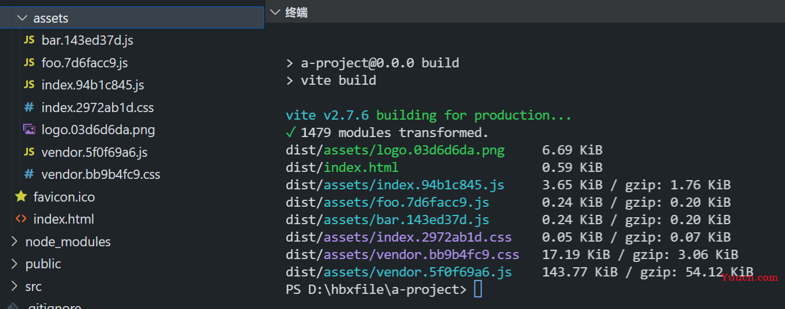Open index.2972ab1d.css in the file tree
Viewport: 785px width, 309px height.
[x=98, y=108]
